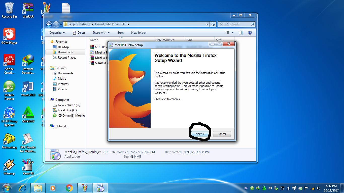Refresh the Explorer address bar location
The height and width of the screenshot is (193, 344).
[x=213, y=24]
